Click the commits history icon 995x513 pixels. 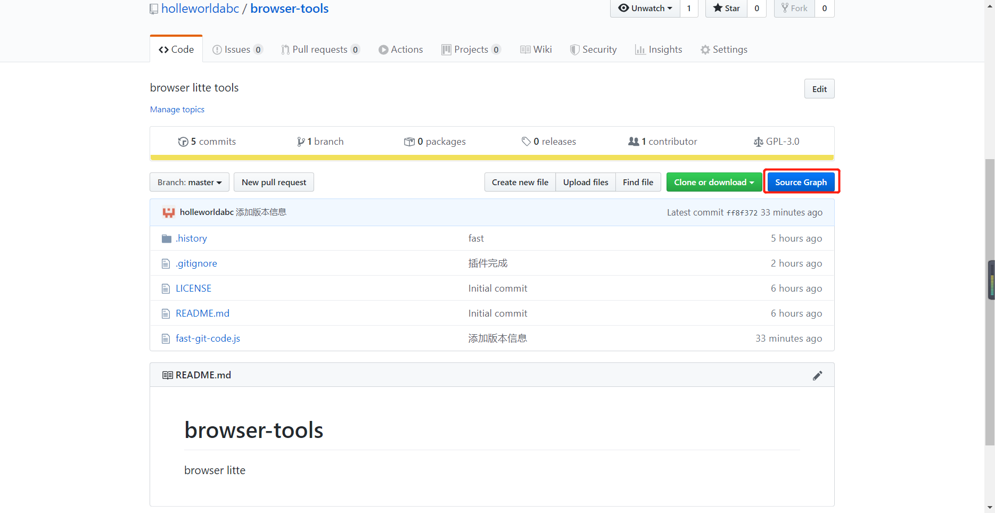183,142
